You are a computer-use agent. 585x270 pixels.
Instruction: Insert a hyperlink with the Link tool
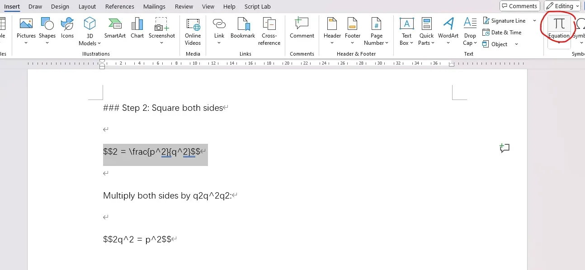[x=219, y=28]
